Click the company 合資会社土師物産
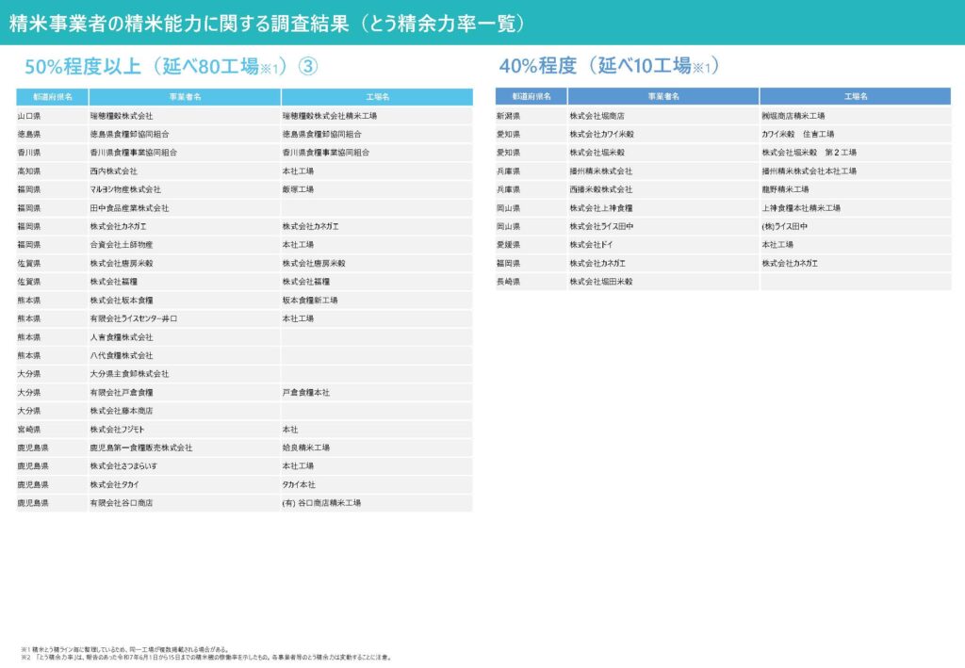Viewport: 965px width, 668px height. pyautogui.click(x=122, y=245)
